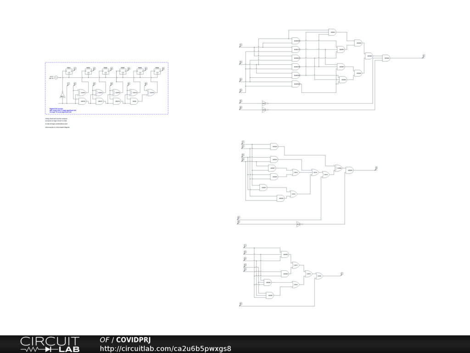Select the lone inverter in middle circuit

tap(298, 224)
